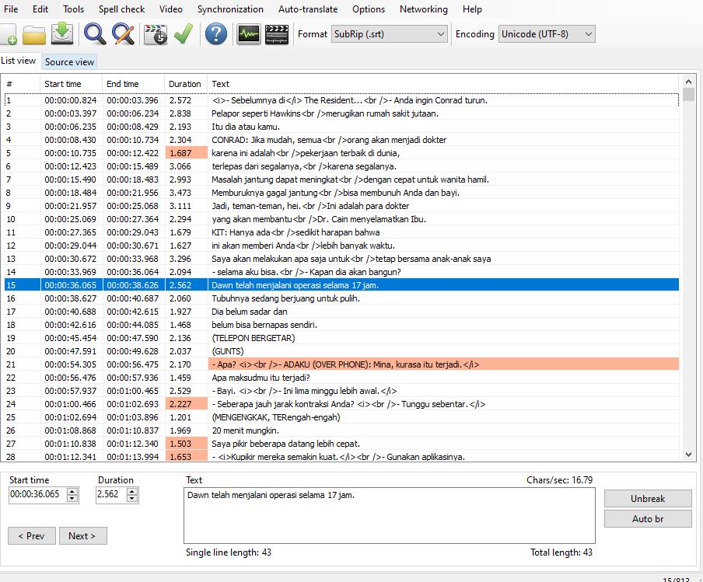Increase Duration with up stepper arrow
This screenshot has height=582, width=703.
point(132,492)
